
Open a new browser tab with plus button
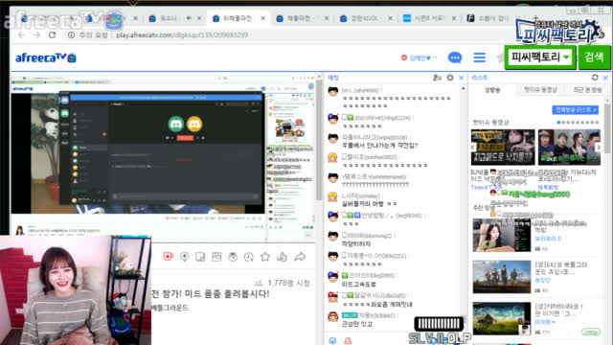[x=536, y=18]
